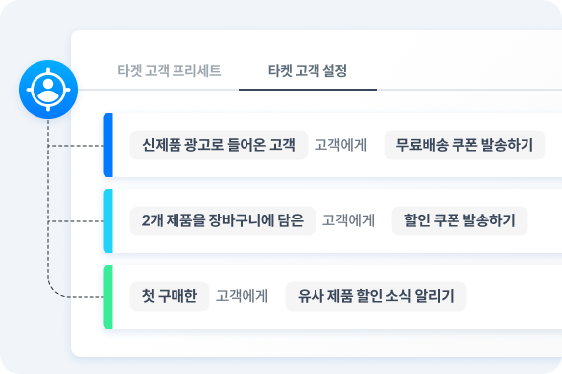Select the 첫 구매한 condition chip
Screen dimensions: 562x374
170,296
